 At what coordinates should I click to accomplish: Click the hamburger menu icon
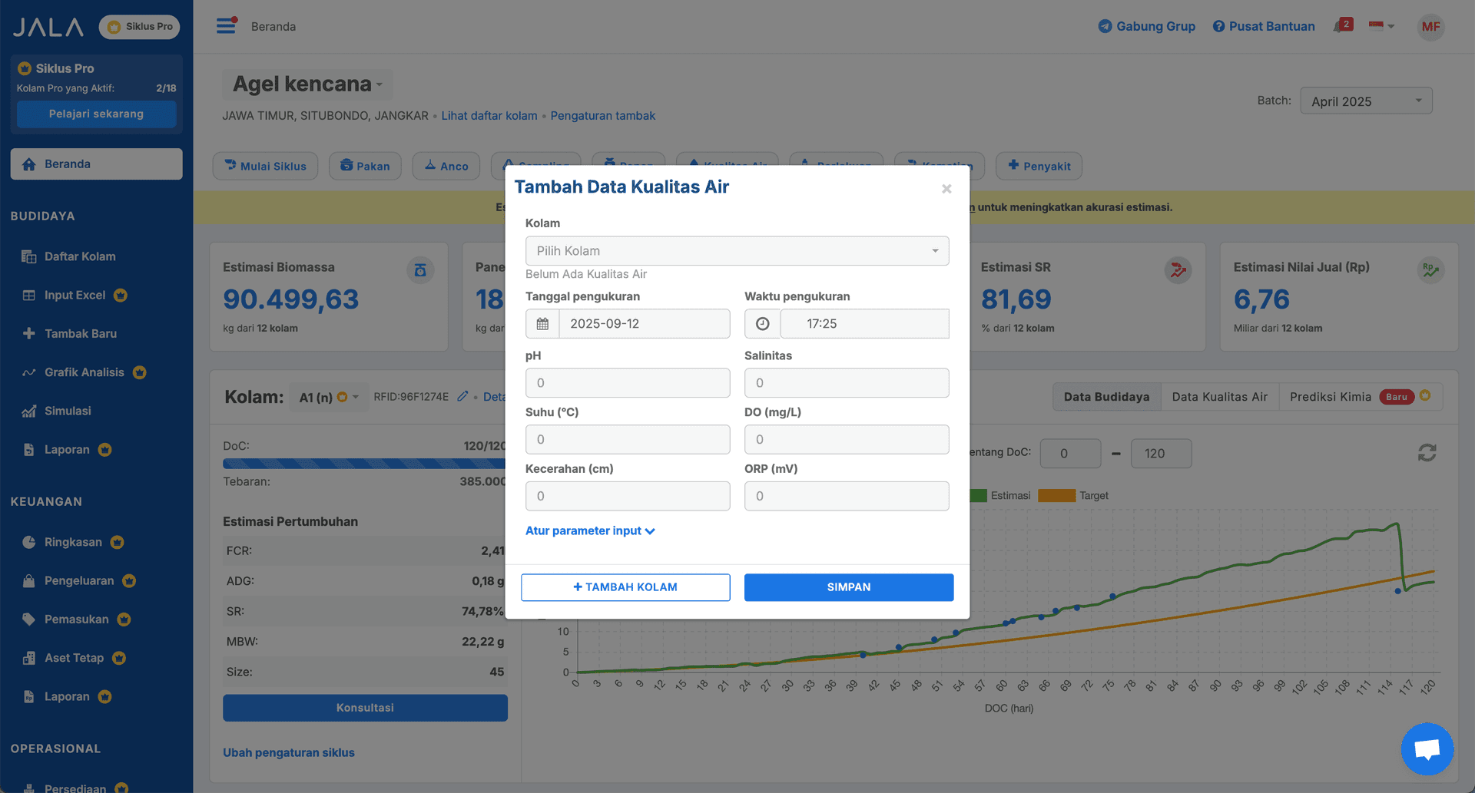[226, 26]
